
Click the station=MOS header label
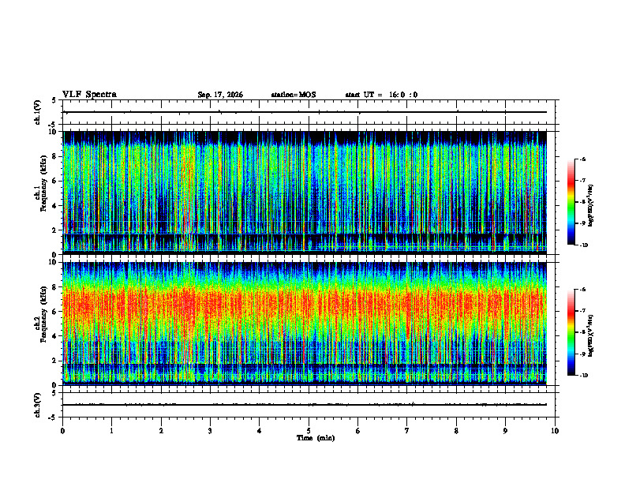(x=294, y=95)
